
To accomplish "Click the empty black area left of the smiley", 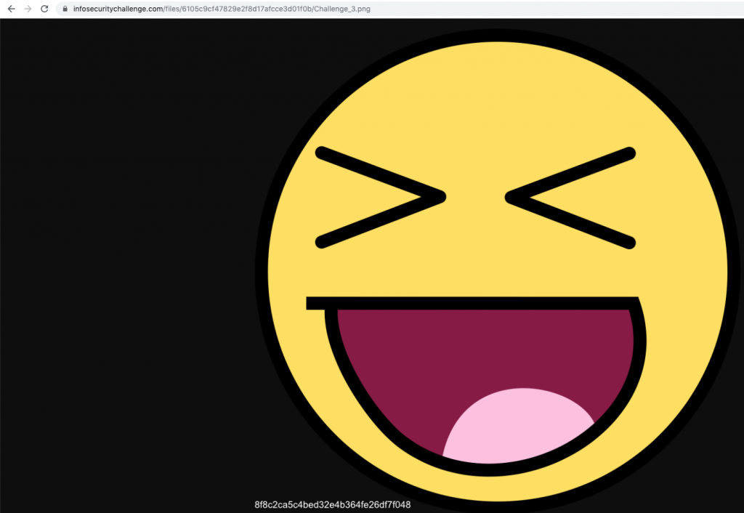I will coord(124,254).
